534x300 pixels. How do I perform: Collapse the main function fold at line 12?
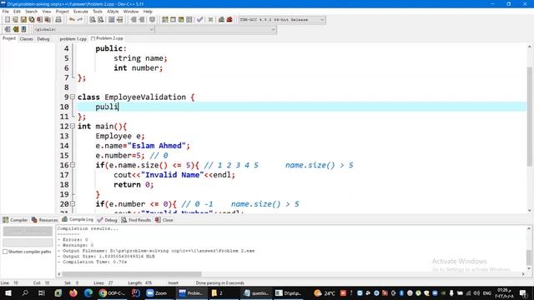click(x=73, y=126)
